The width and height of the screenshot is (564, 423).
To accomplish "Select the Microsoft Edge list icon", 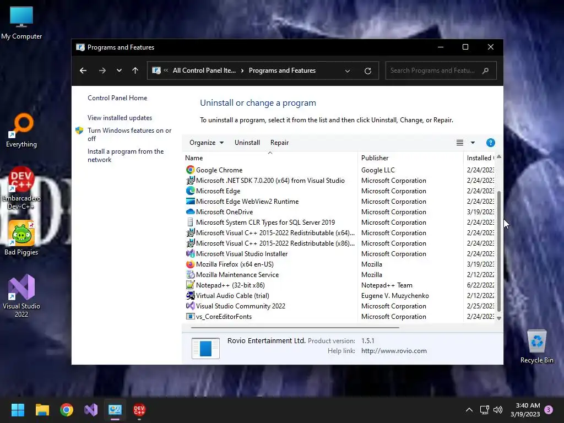I will click(190, 191).
